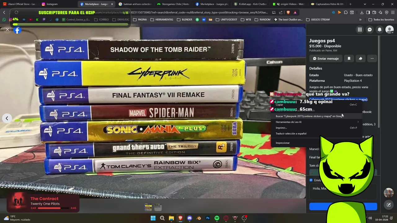Go to previous photo with left arrow
The image size is (397, 223).
(x=7, y=118)
